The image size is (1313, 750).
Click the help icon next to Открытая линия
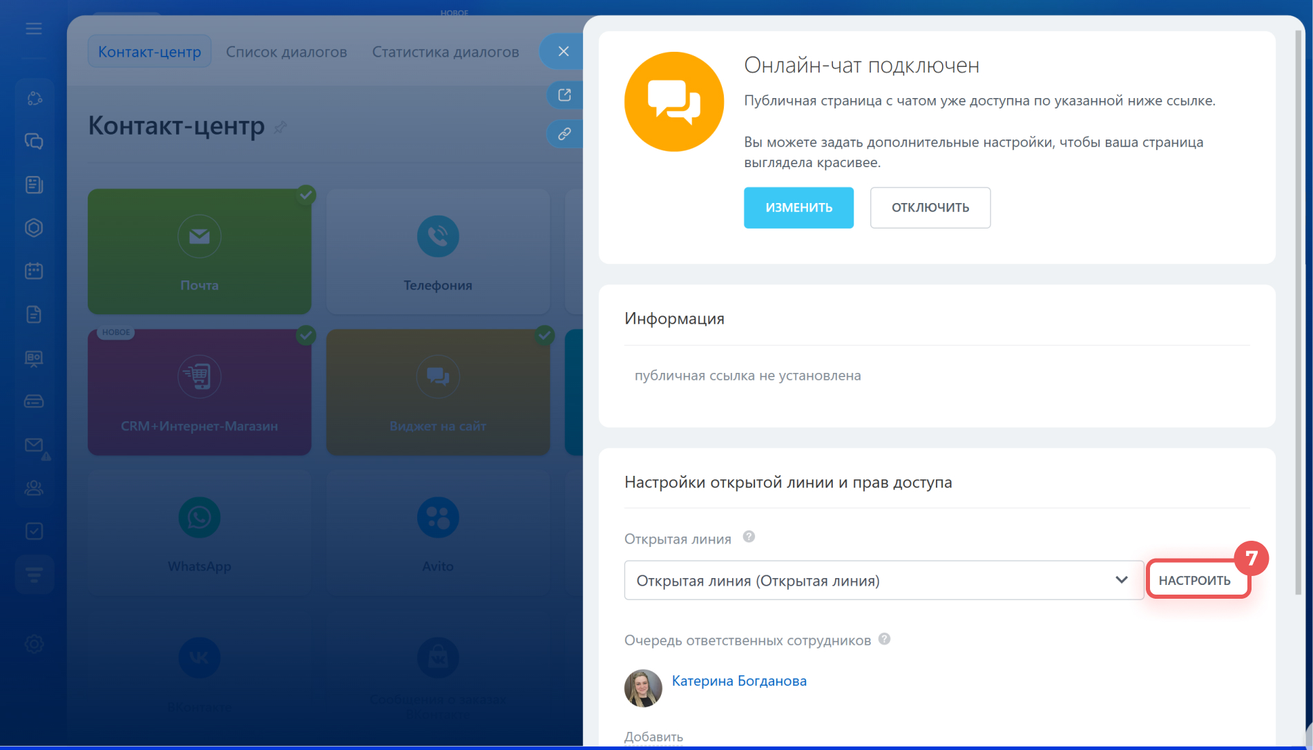point(749,537)
